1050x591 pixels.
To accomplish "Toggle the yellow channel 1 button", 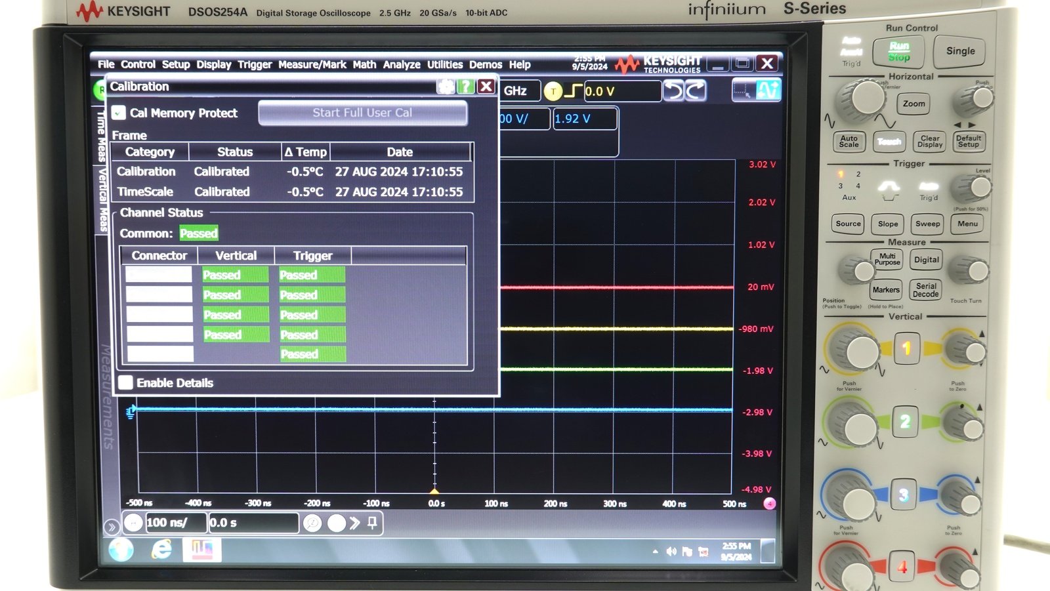I will point(906,348).
